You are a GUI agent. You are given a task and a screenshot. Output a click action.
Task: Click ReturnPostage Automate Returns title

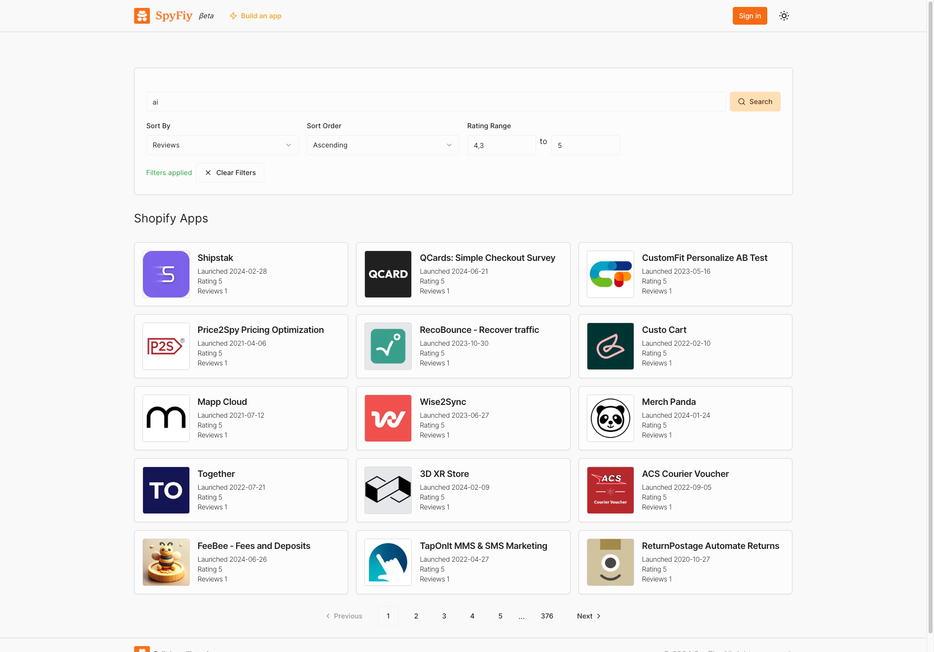(711, 546)
